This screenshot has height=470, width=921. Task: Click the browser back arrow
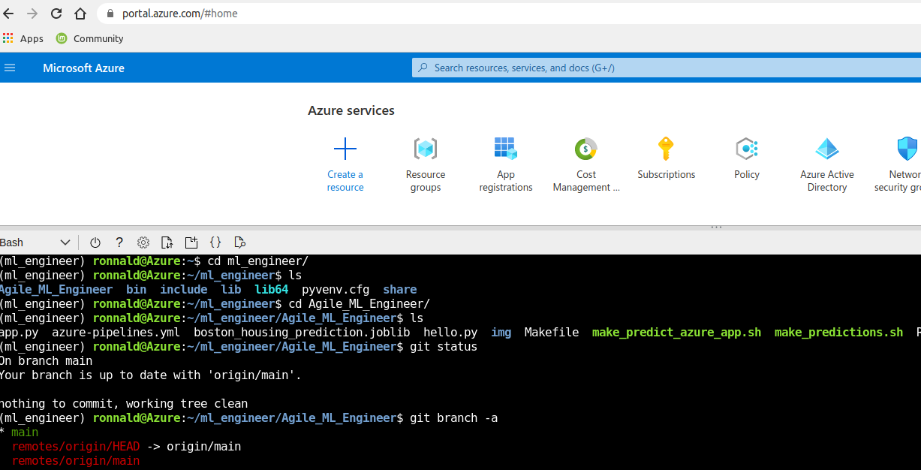(10, 14)
